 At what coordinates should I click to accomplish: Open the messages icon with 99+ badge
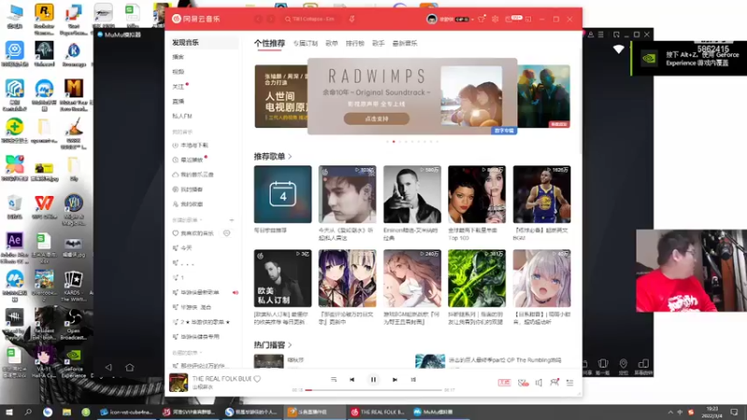point(513,19)
